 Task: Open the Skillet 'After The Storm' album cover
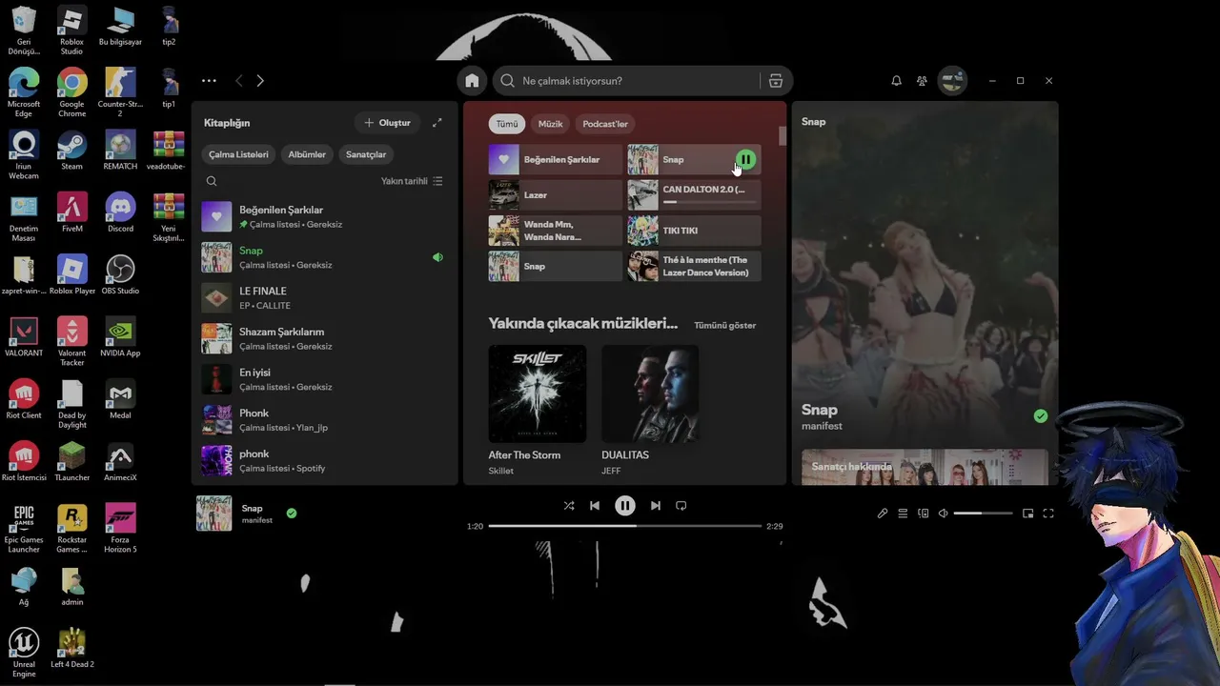pos(538,393)
